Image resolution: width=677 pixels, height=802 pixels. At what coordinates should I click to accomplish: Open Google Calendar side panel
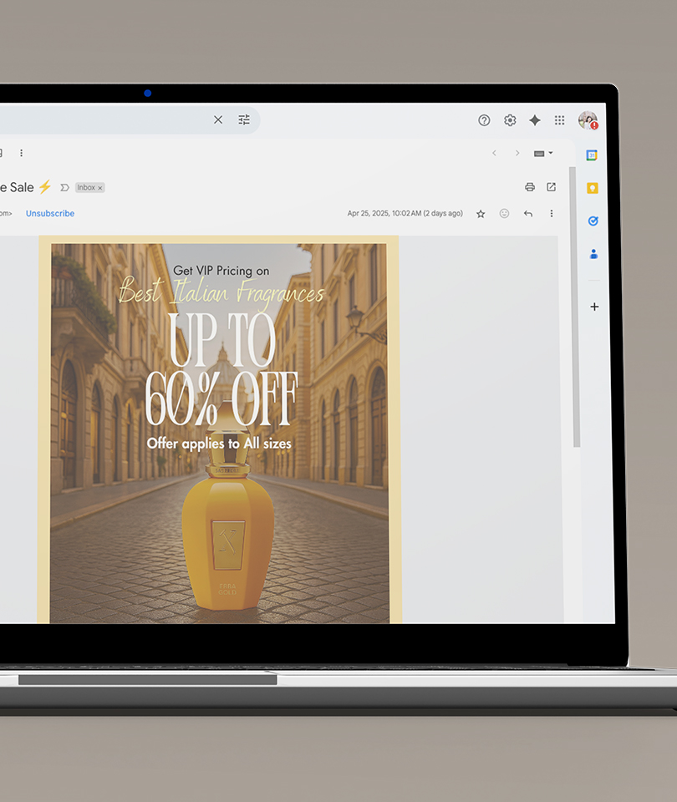[x=592, y=155]
